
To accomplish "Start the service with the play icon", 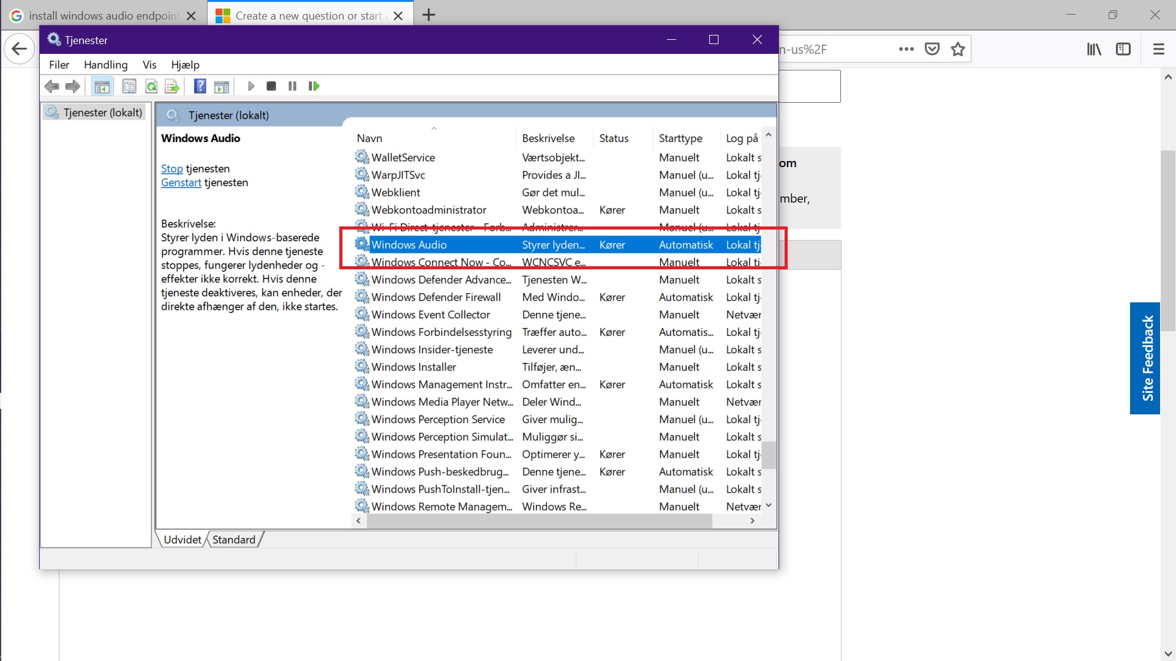I will tap(251, 86).
